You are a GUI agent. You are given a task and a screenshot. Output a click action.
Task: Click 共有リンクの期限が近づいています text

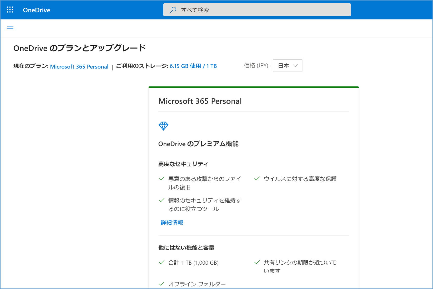(x=300, y=267)
